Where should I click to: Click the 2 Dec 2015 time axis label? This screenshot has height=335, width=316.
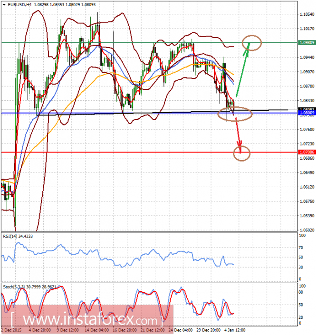11,330
